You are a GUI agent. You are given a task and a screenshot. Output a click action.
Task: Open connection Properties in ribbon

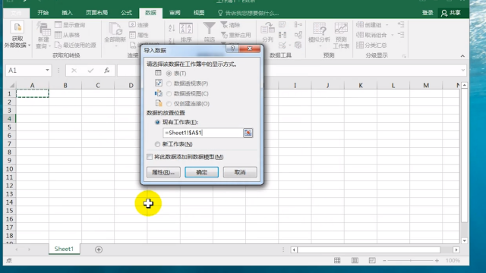tap(138, 35)
